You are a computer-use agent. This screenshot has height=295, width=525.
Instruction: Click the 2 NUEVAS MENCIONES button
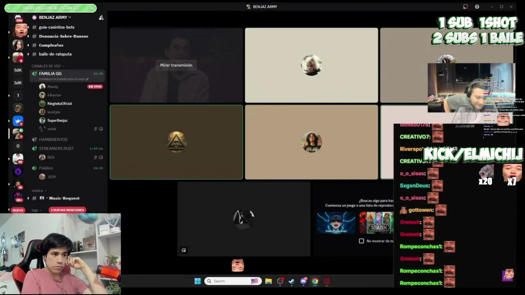(67, 210)
